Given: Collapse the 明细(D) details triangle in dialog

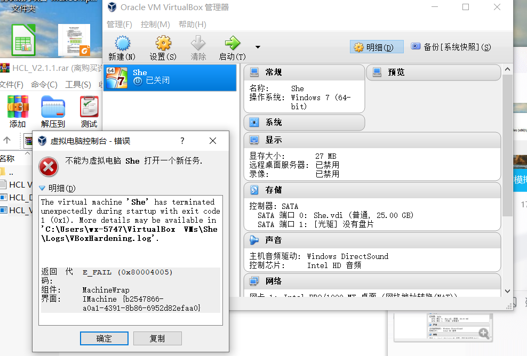Looking at the screenshot, I should point(42,189).
